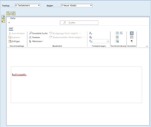This screenshot has height=127, width=151.
Task: Toggle paragraph marks with the pilcrow icon
Action: pyautogui.click(x=132, y=41)
